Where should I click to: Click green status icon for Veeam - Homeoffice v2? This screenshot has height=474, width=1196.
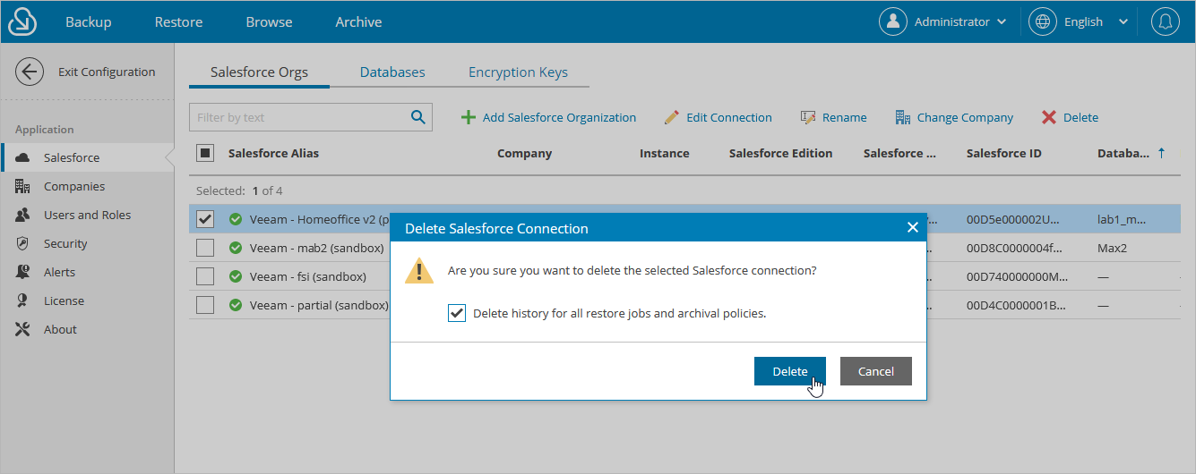coord(236,219)
